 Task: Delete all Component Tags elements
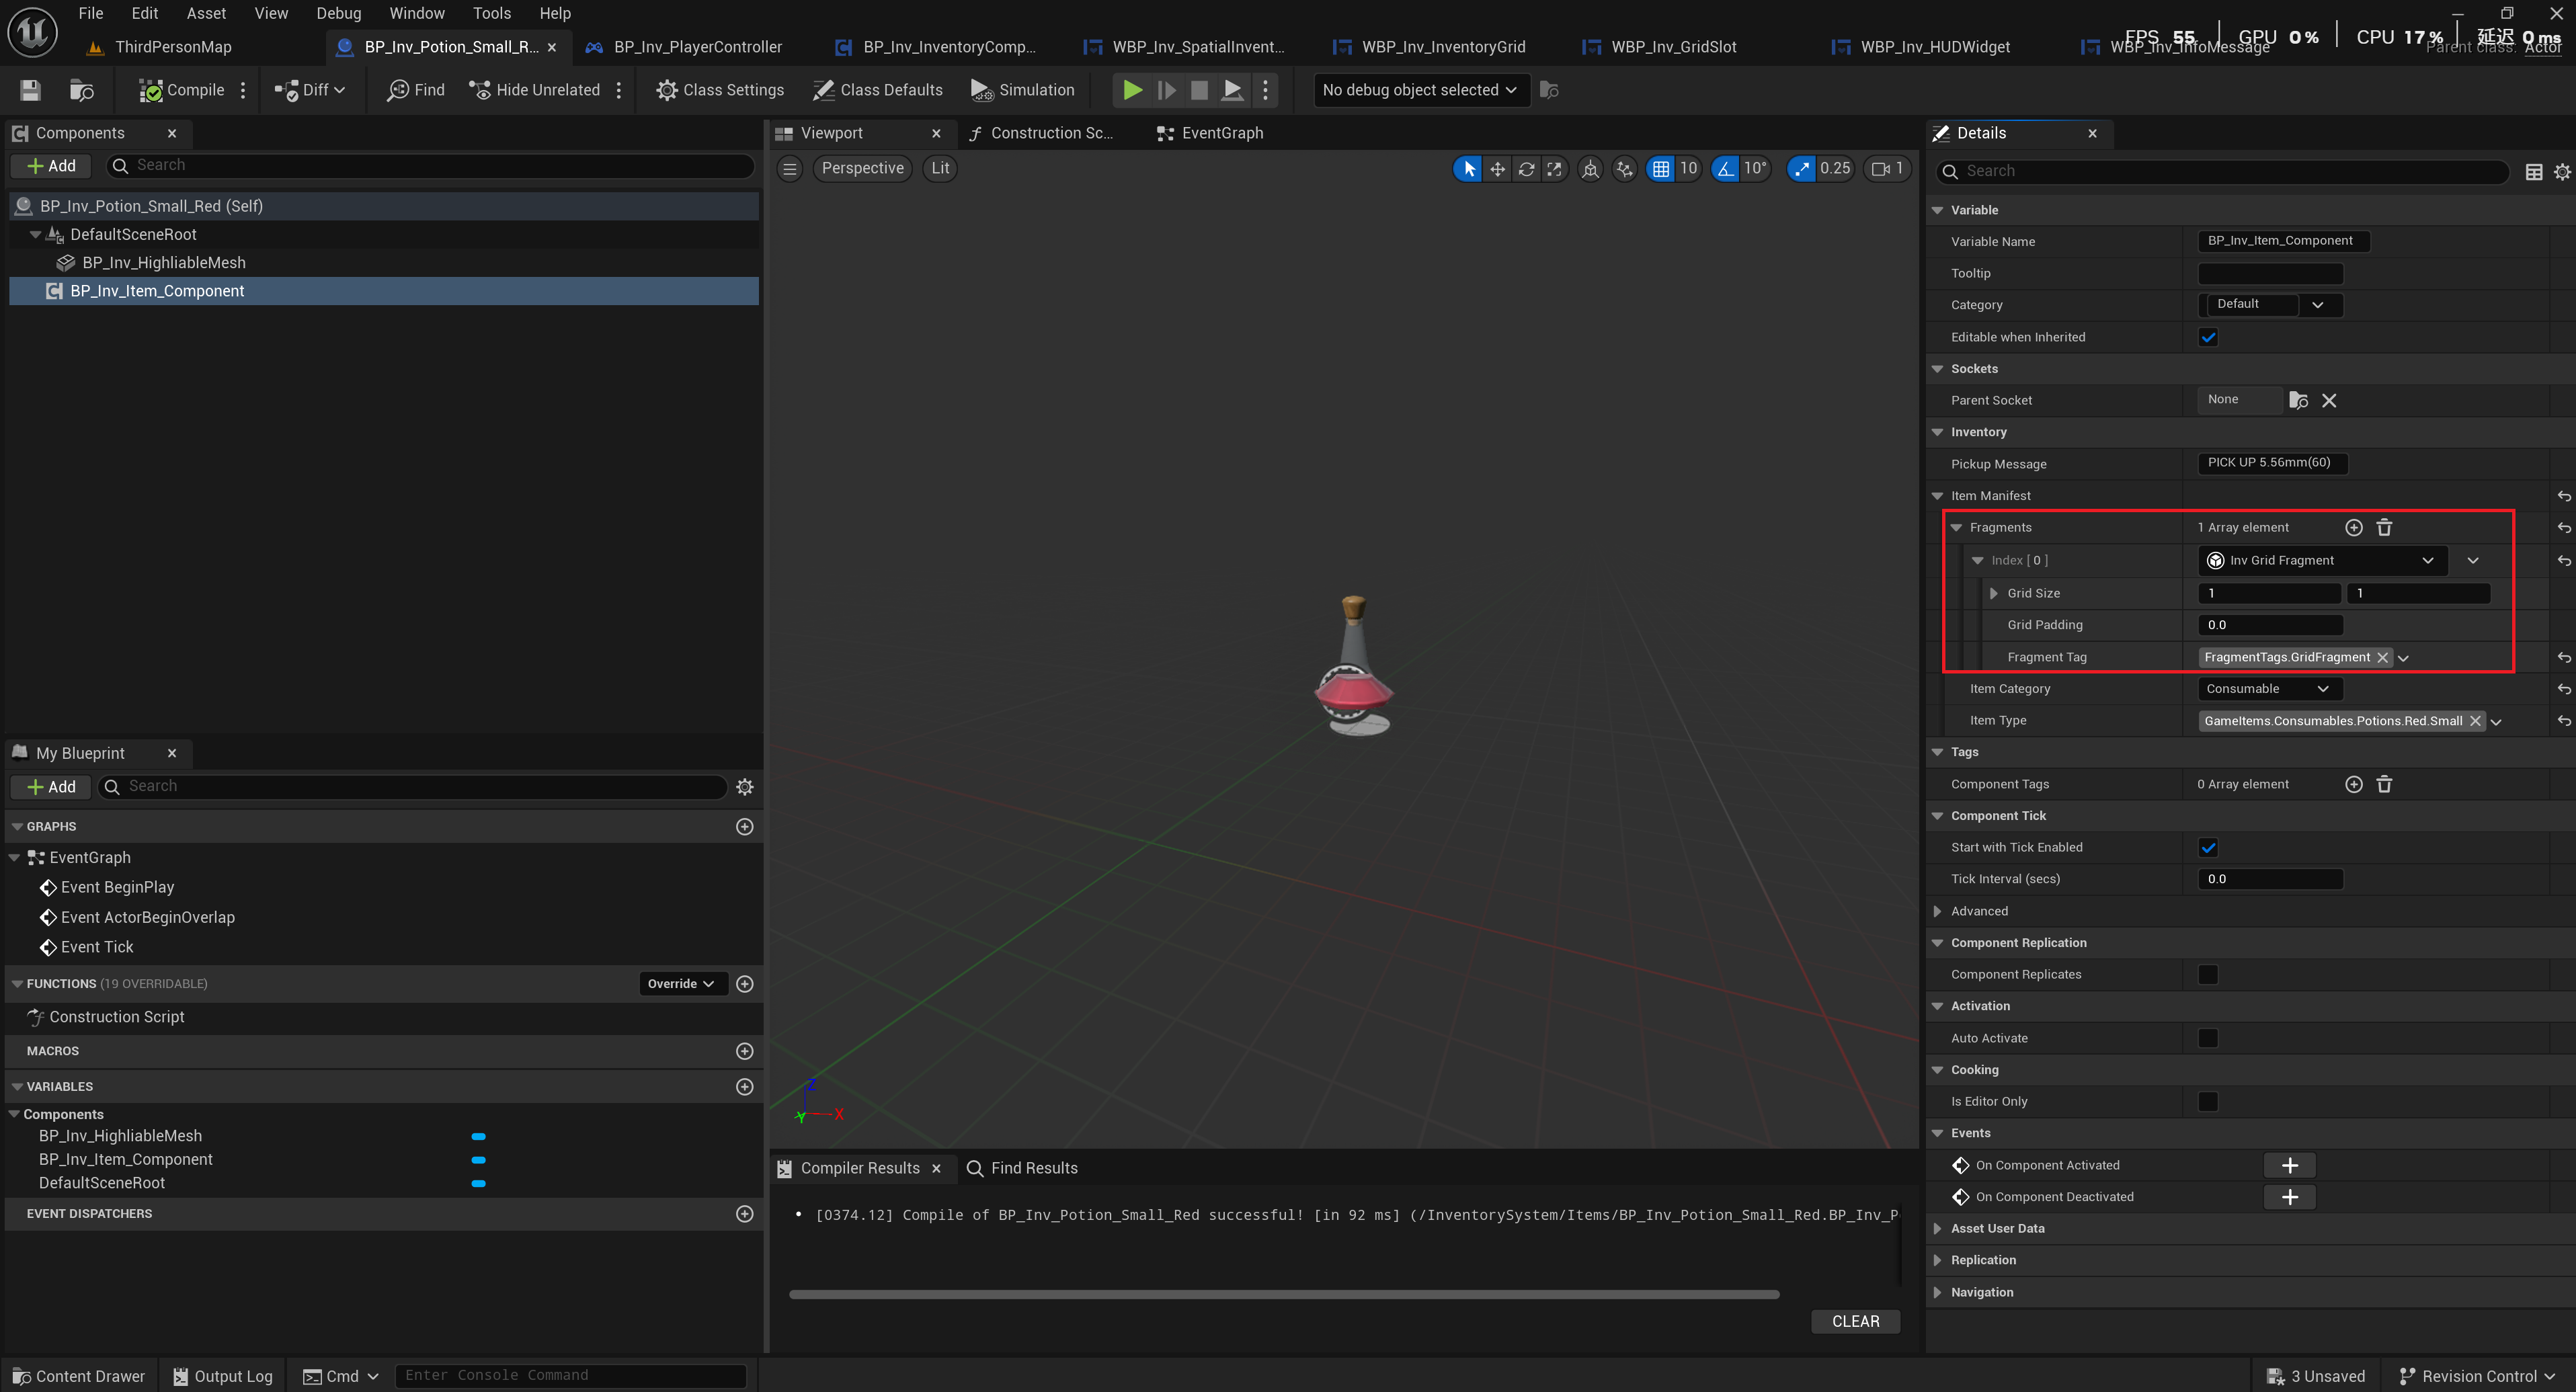(2384, 784)
